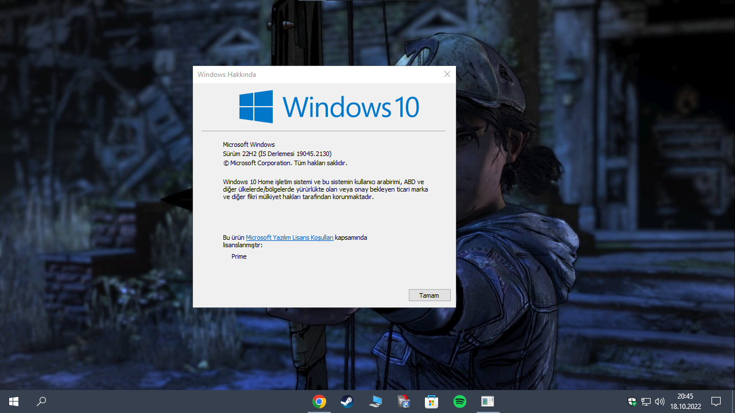The image size is (735, 413).
Task: Open the computer/laptop app in taskbar
Action: [x=376, y=402]
